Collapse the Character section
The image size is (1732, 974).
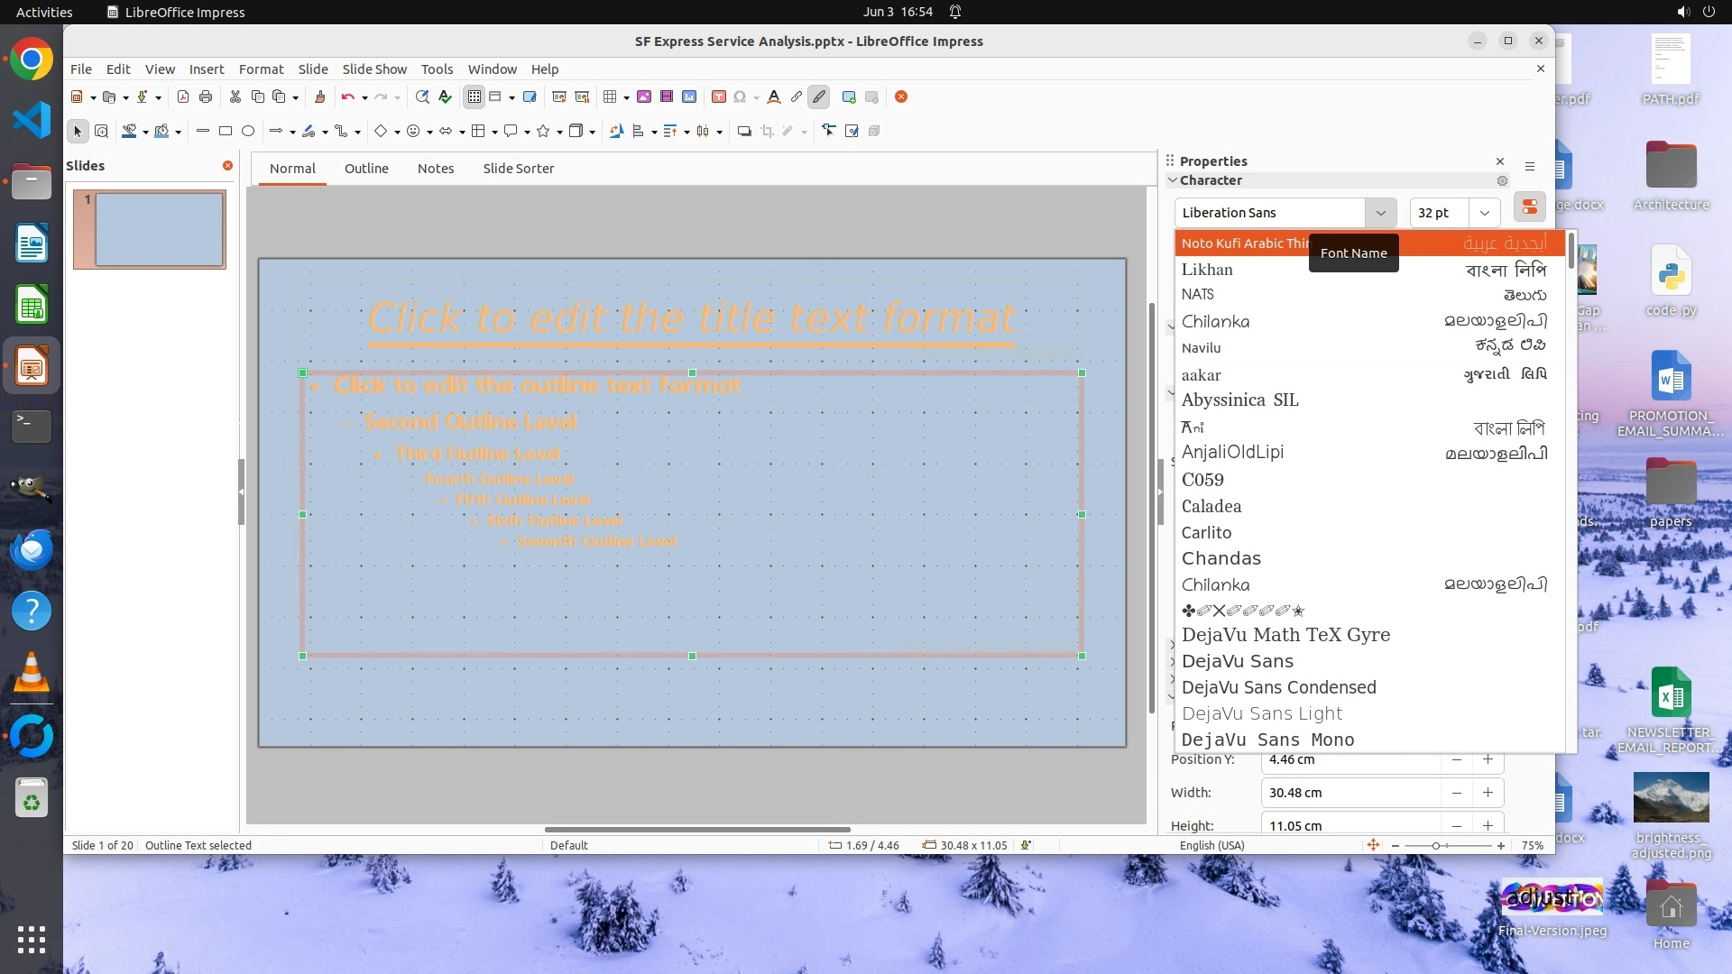coord(1173,180)
